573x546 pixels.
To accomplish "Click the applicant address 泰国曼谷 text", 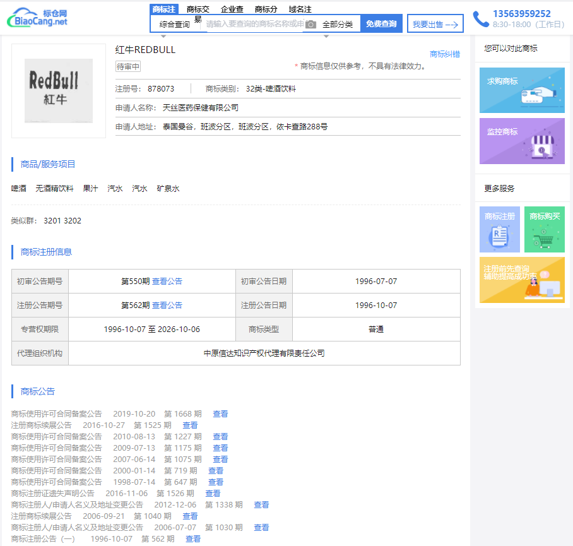I will tap(245, 127).
